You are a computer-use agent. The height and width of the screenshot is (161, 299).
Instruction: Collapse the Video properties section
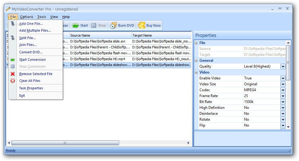point(196,73)
